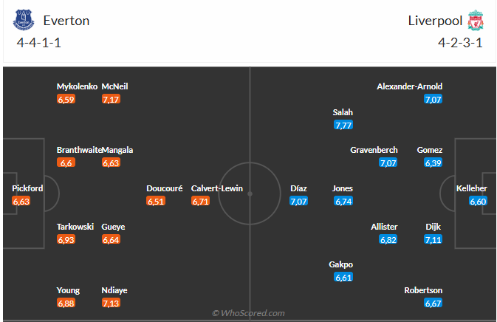
Task: Select Pickford's 6,63 rating badge
Action: pos(21,201)
